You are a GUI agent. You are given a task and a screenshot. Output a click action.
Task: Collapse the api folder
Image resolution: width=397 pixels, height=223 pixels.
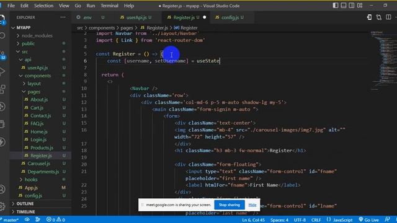(28, 59)
